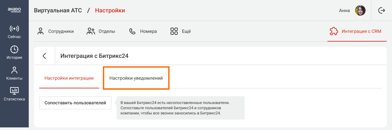
Task: Click the logout icon in header
Action: pyautogui.click(x=381, y=10)
